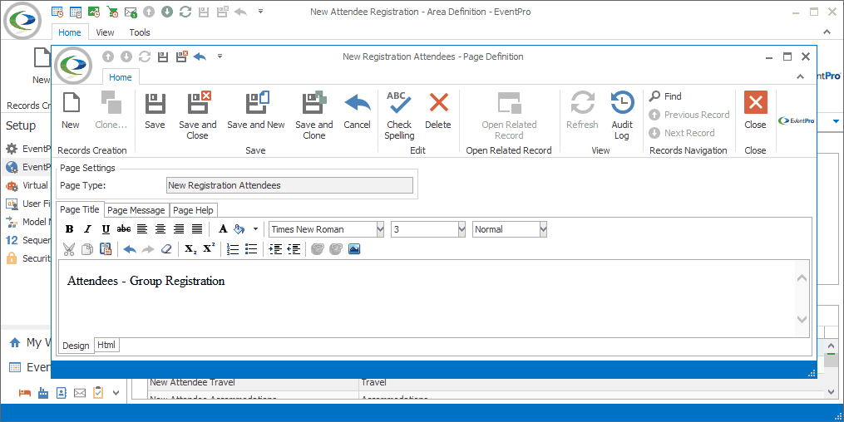Align text right in the editor

pyautogui.click(x=179, y=229)
